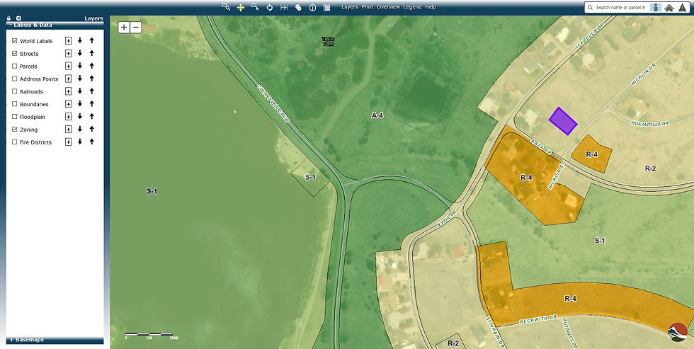Uncheck the Streets layer checkbox
This screenshot has height=349, width=694.
[x=15, y=54]
